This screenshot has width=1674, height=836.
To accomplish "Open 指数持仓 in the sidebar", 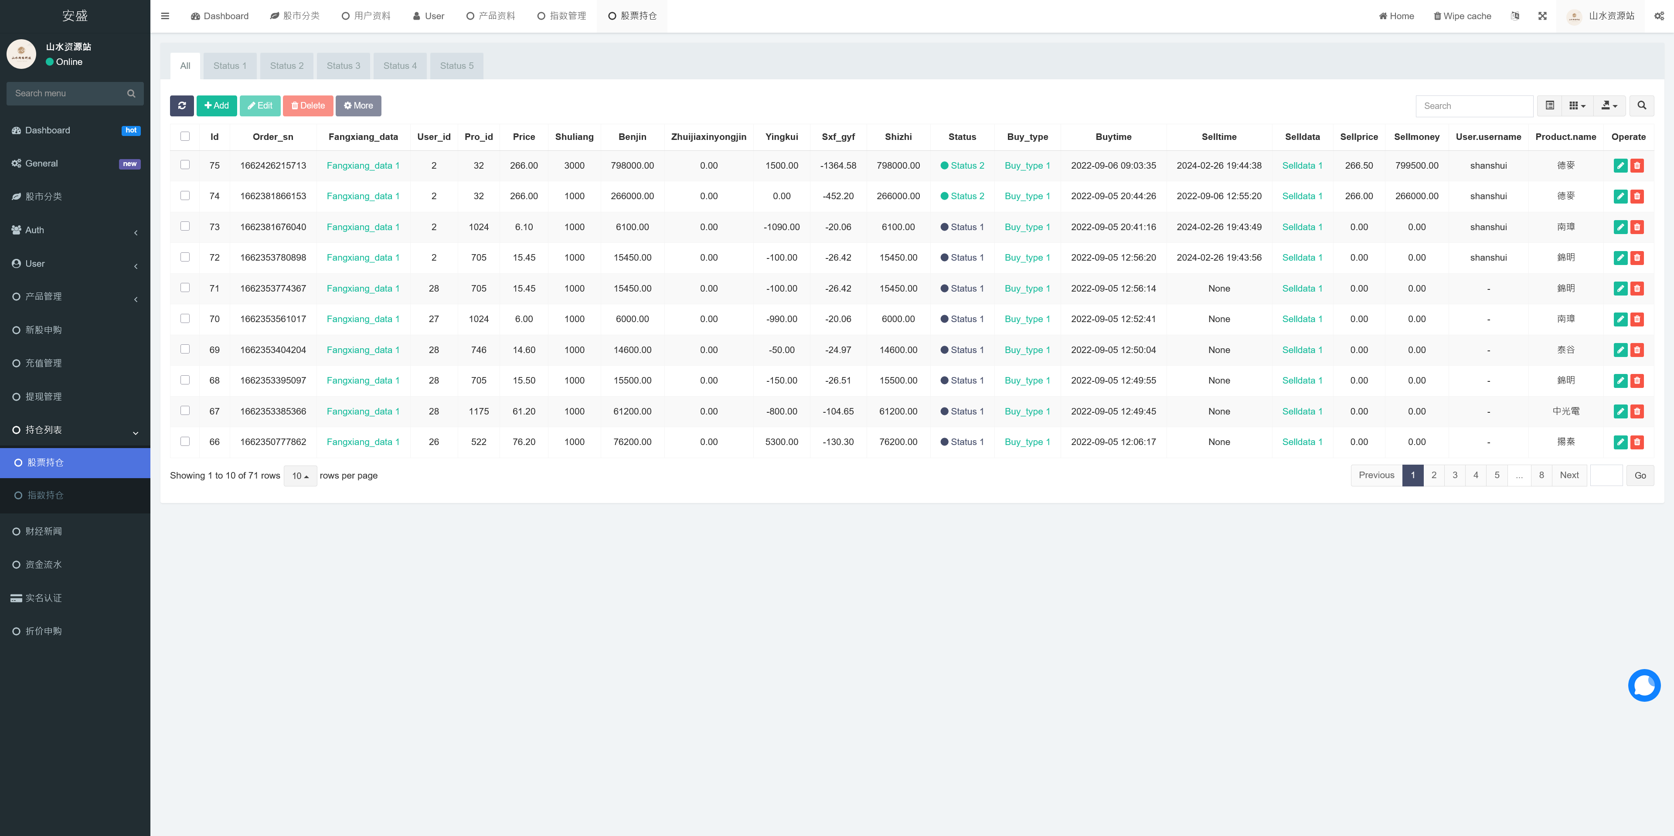I will [x=45, y=495].
